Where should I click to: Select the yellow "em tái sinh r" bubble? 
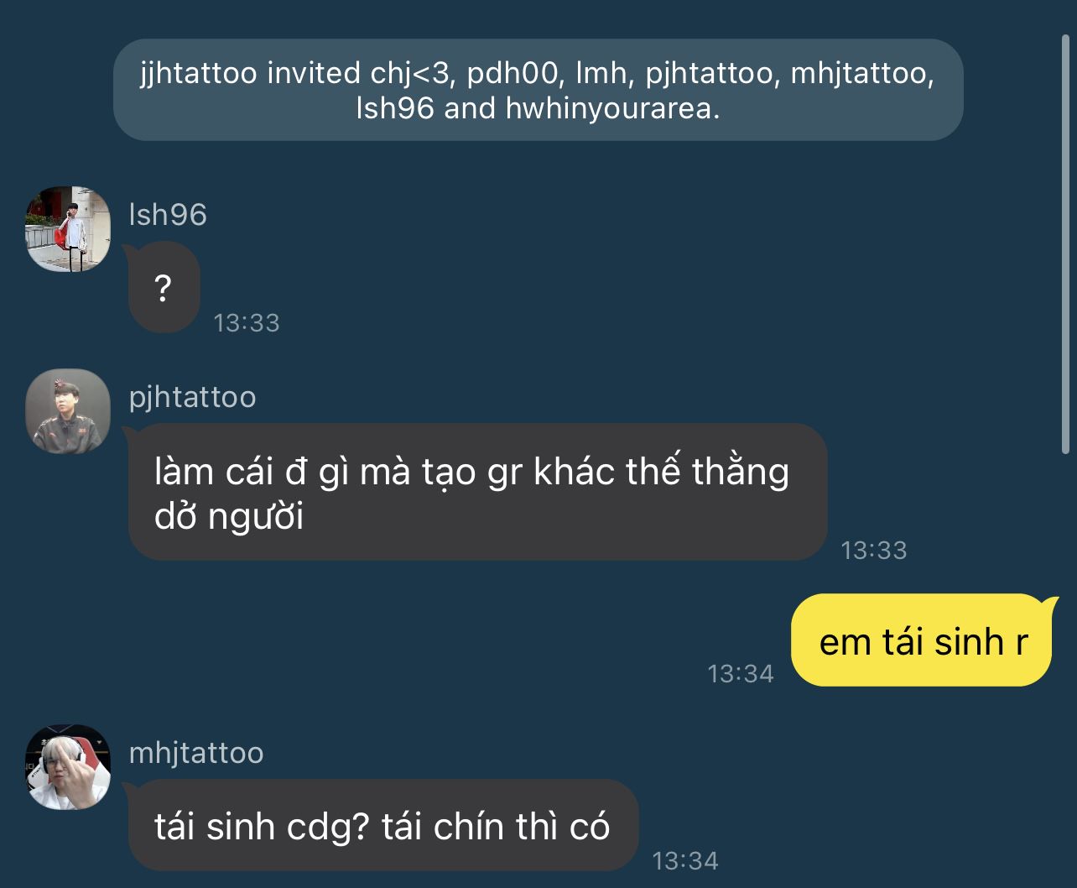pyautogui.click(x=922, y=641)
